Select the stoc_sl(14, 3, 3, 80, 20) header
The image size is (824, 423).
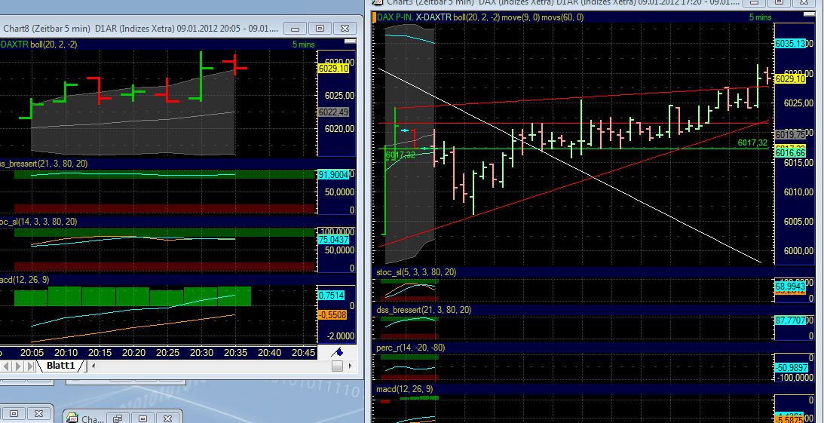click(x=39, y=222)
